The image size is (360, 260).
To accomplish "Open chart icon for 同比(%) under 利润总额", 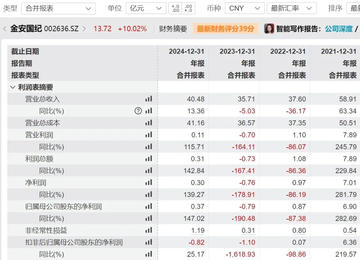I will [149, 170].
